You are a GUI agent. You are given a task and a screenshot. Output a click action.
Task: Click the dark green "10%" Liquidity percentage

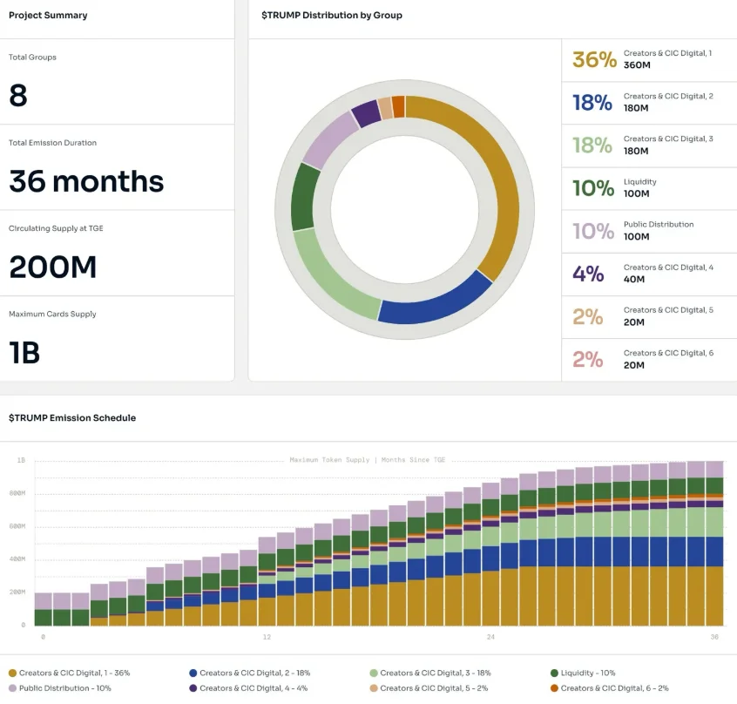tap(593, 188)
